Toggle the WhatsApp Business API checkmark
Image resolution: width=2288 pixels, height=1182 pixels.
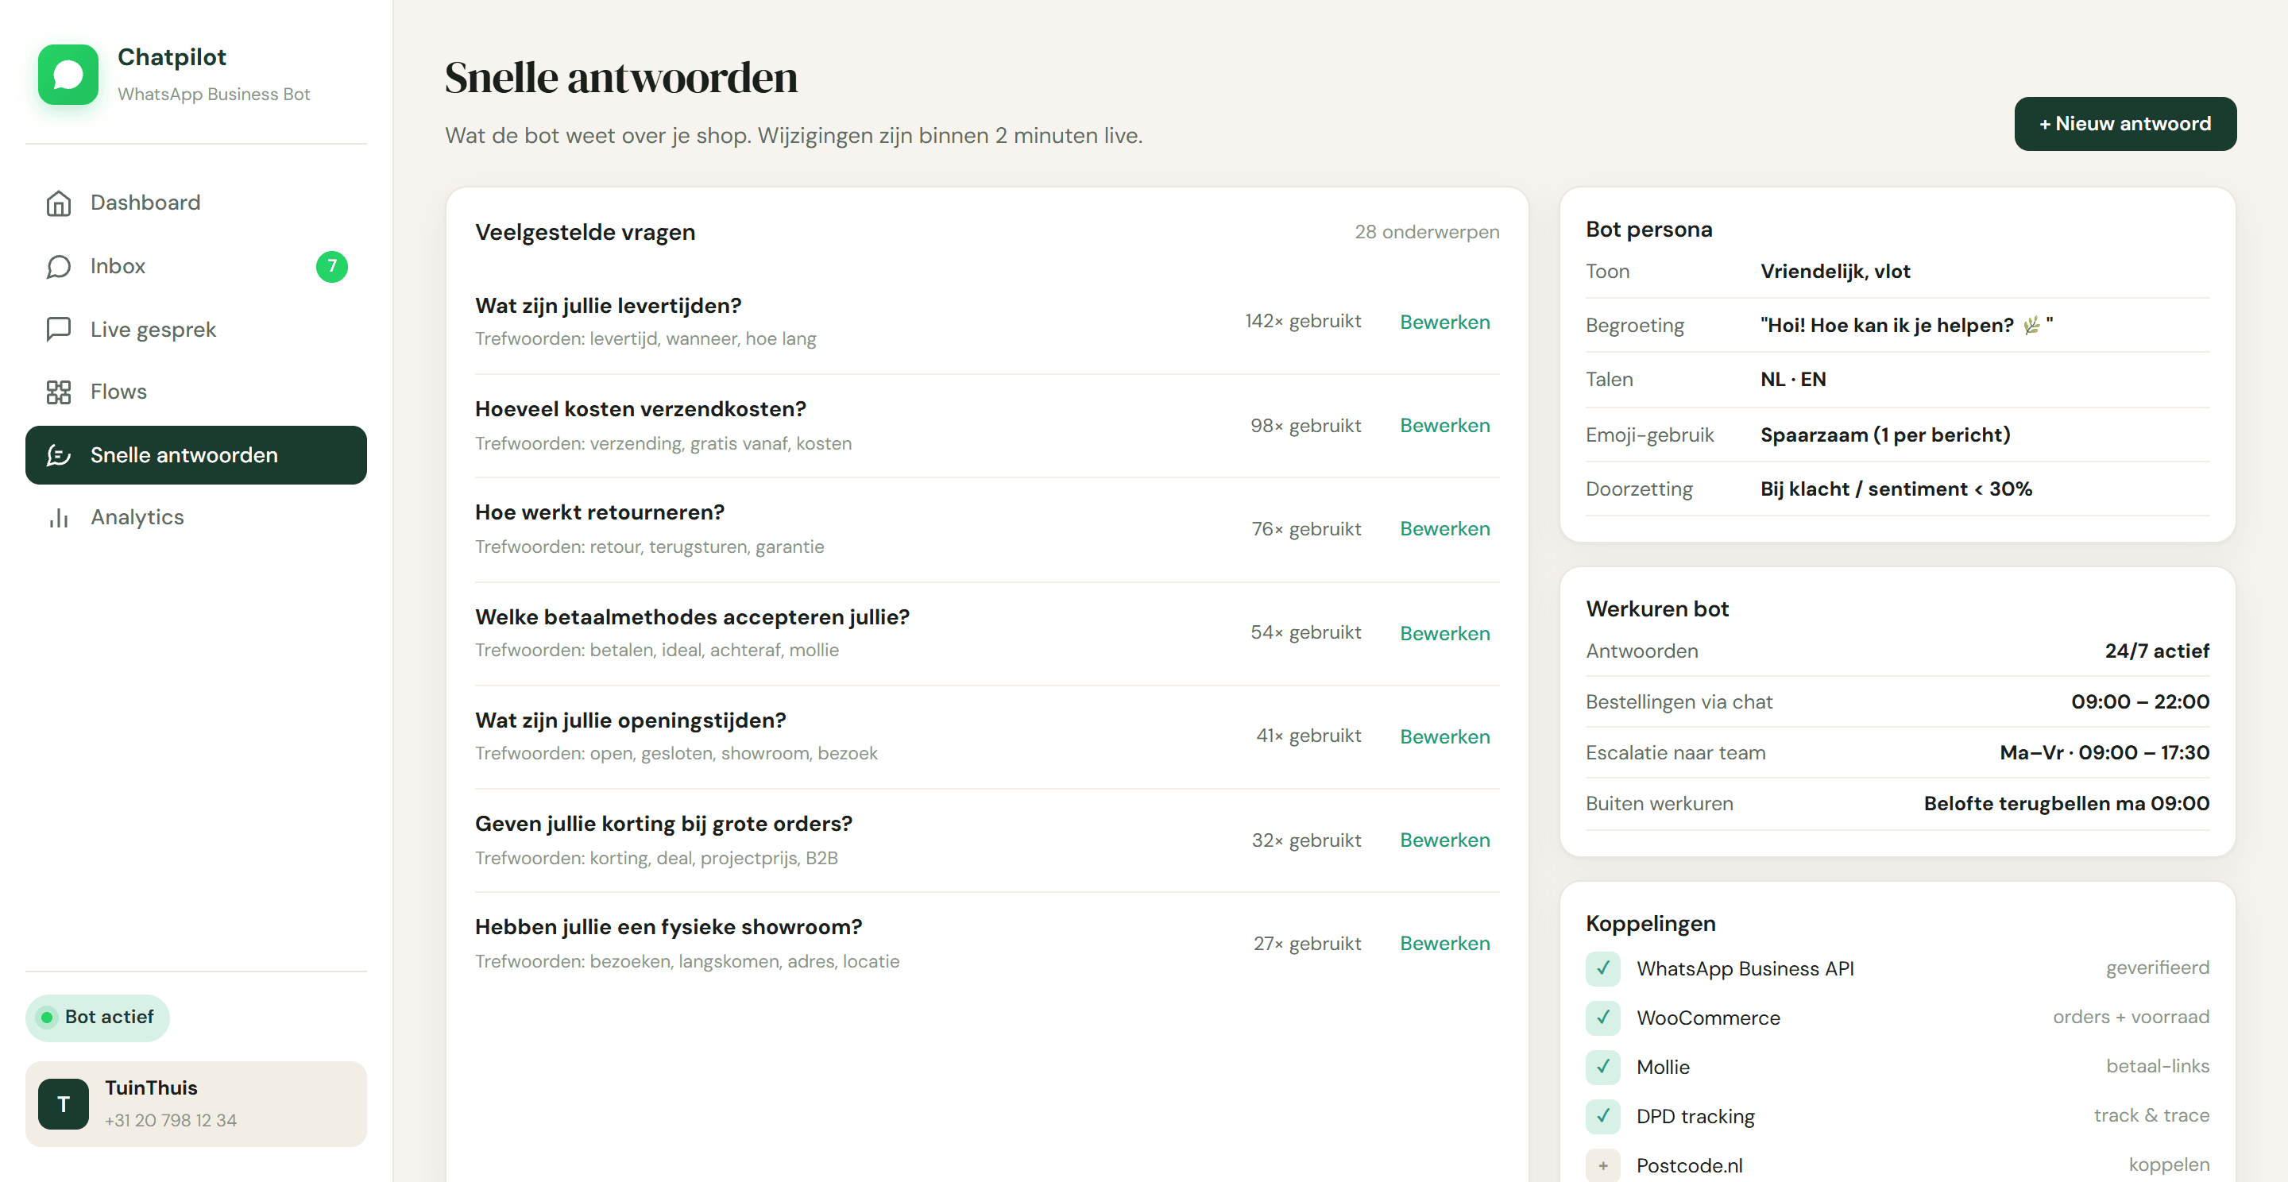(1603, 969)
